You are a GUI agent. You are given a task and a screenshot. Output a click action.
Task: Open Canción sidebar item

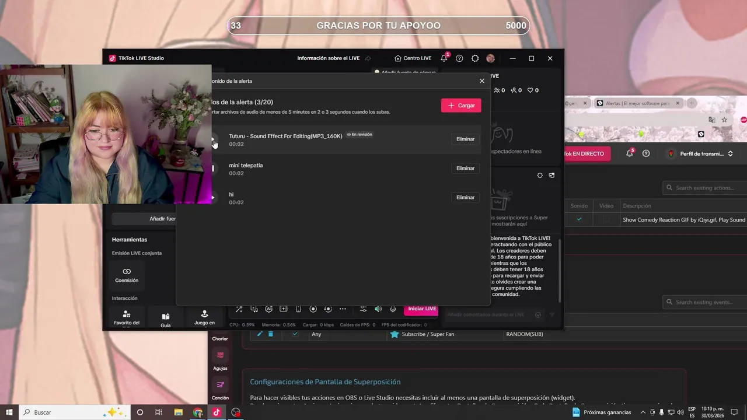coord(220,390)
